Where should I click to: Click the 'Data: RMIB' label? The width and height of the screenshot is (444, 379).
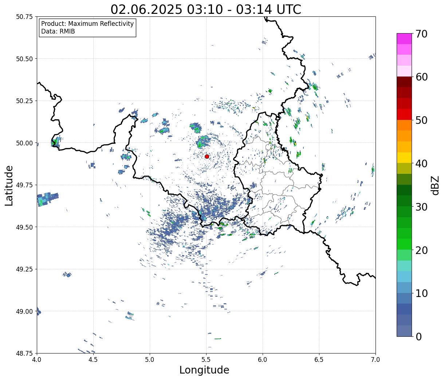(x=58, y=31)
